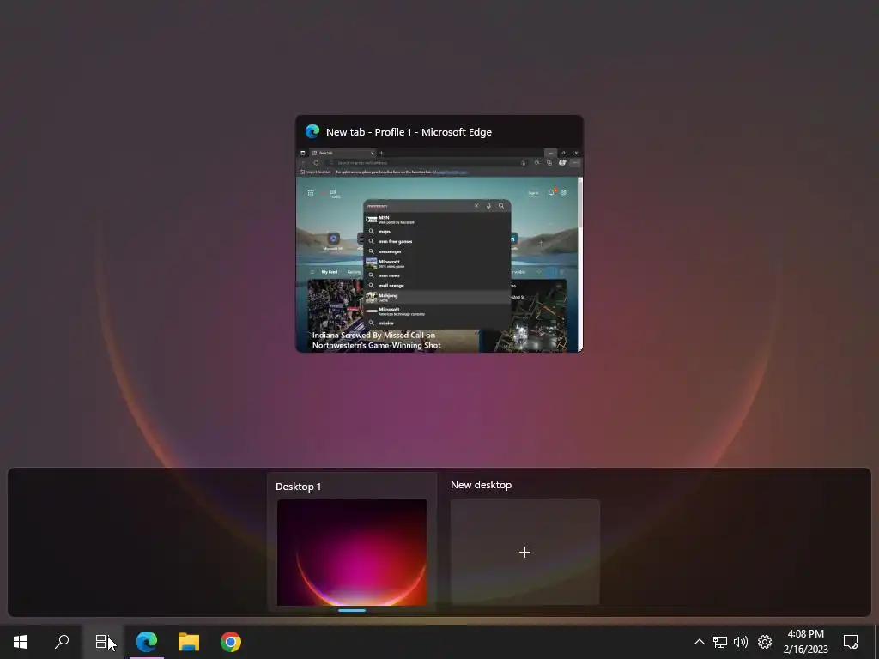Click the 'Desktop 1' label
The width and height of the screenshot is (879, 659).
click(x=298, y=487)
